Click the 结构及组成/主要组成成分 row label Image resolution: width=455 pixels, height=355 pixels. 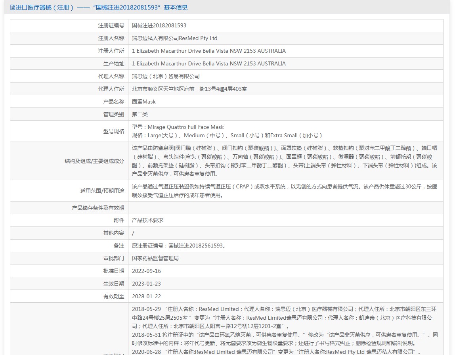[x=94, y=161]
